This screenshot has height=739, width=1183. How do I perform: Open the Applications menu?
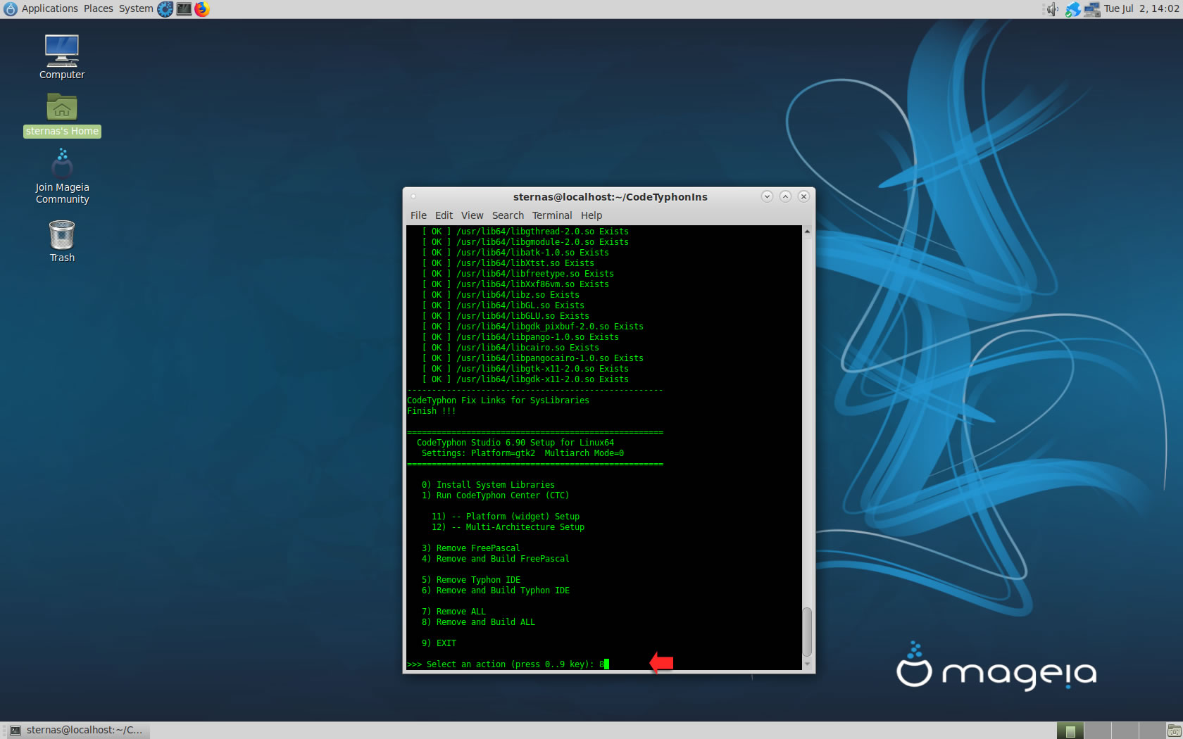click(49, 8)
